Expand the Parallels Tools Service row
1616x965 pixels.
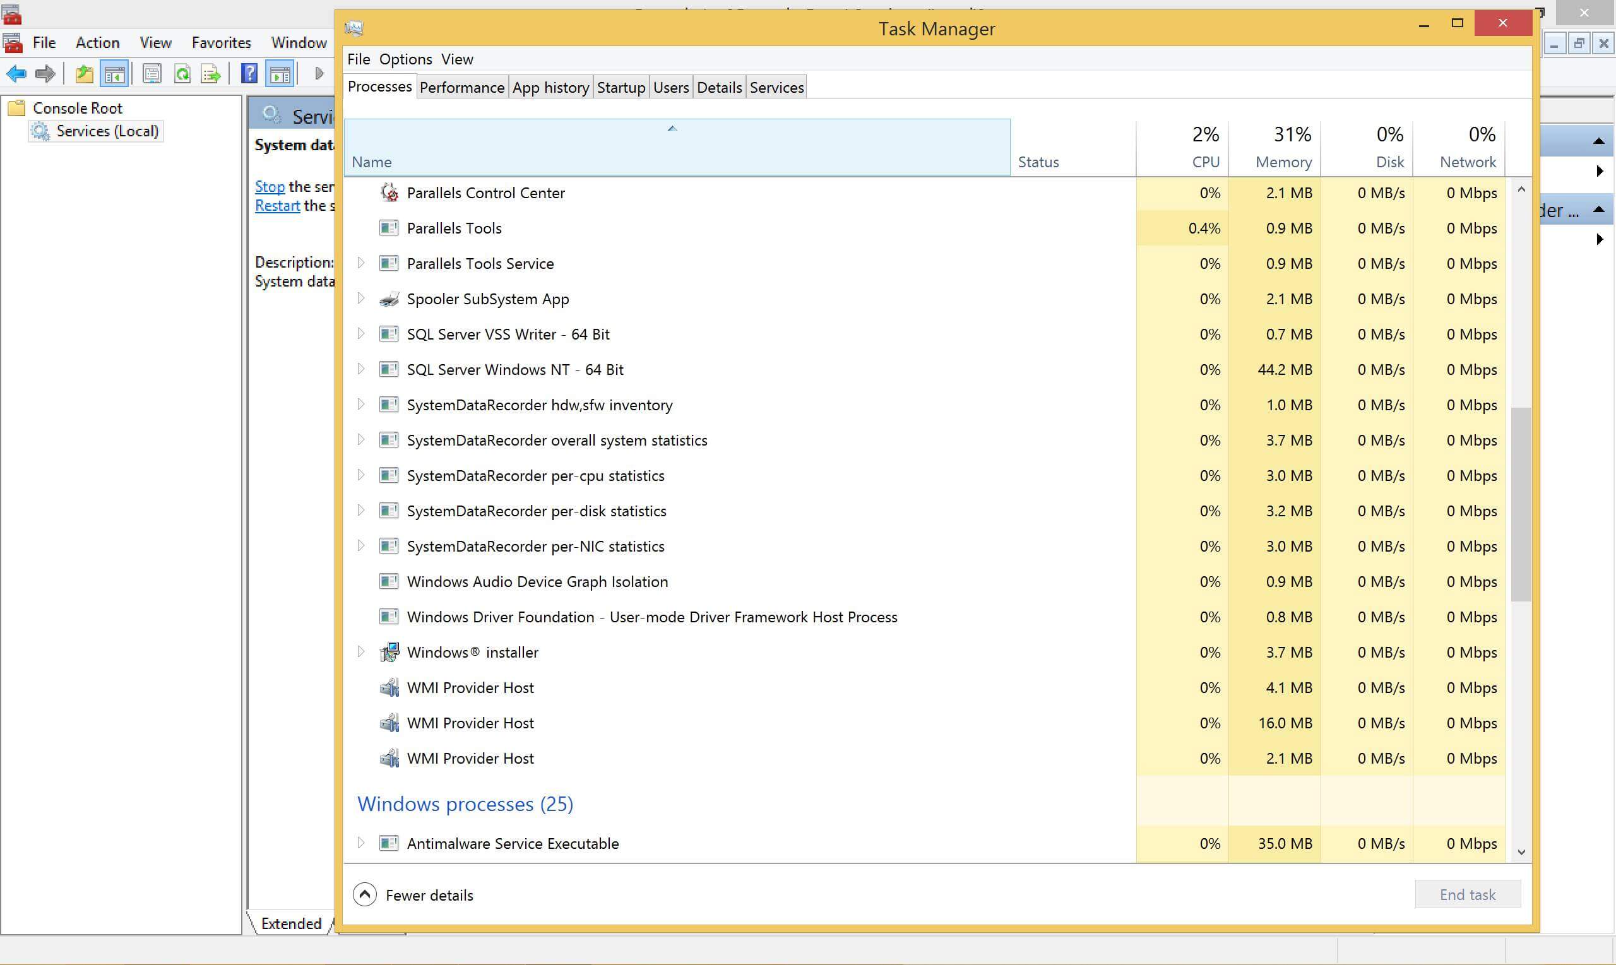tap(361, 263)
